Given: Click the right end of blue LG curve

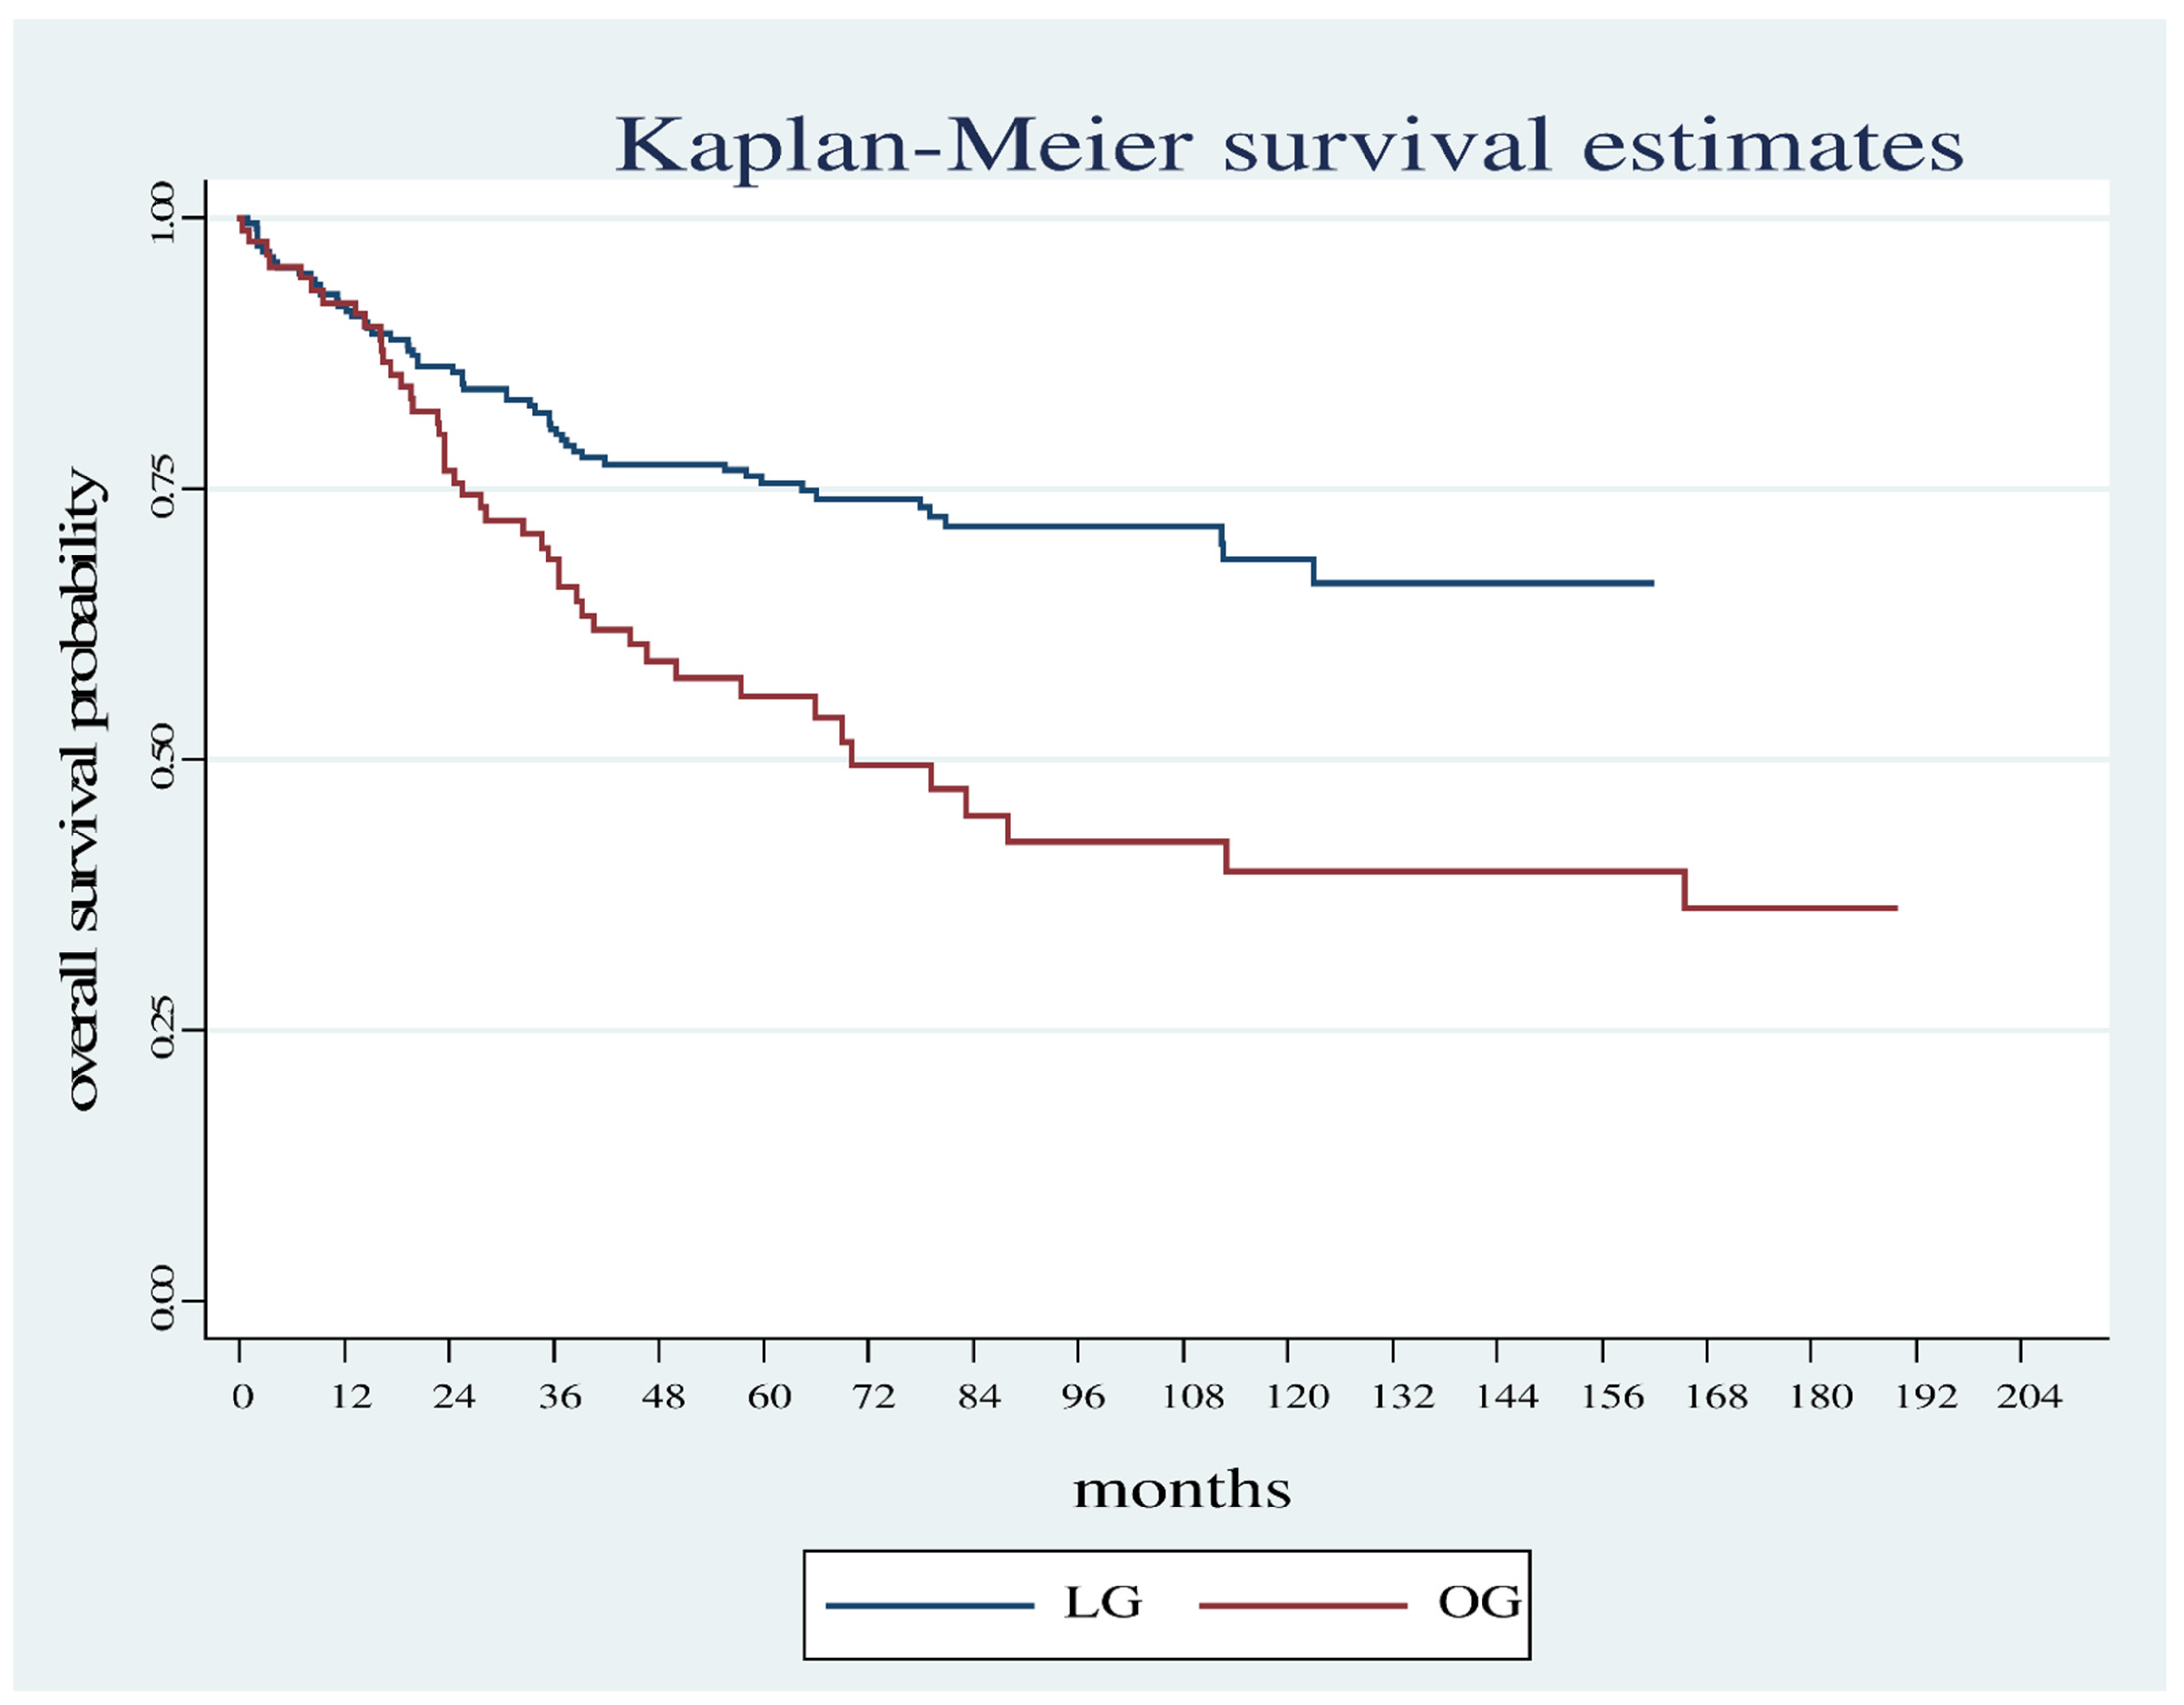Looking at the screenshot, I should 1651,583.
